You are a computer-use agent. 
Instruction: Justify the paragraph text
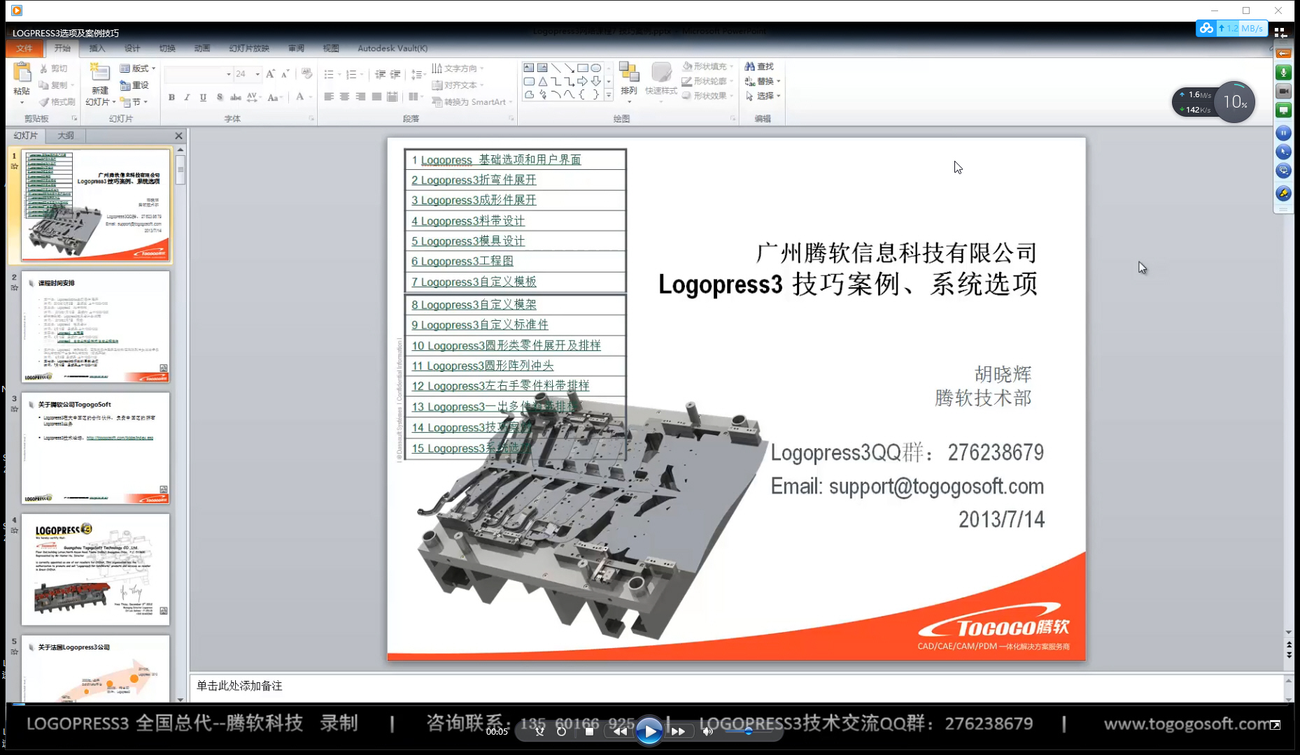pos(376,96)
